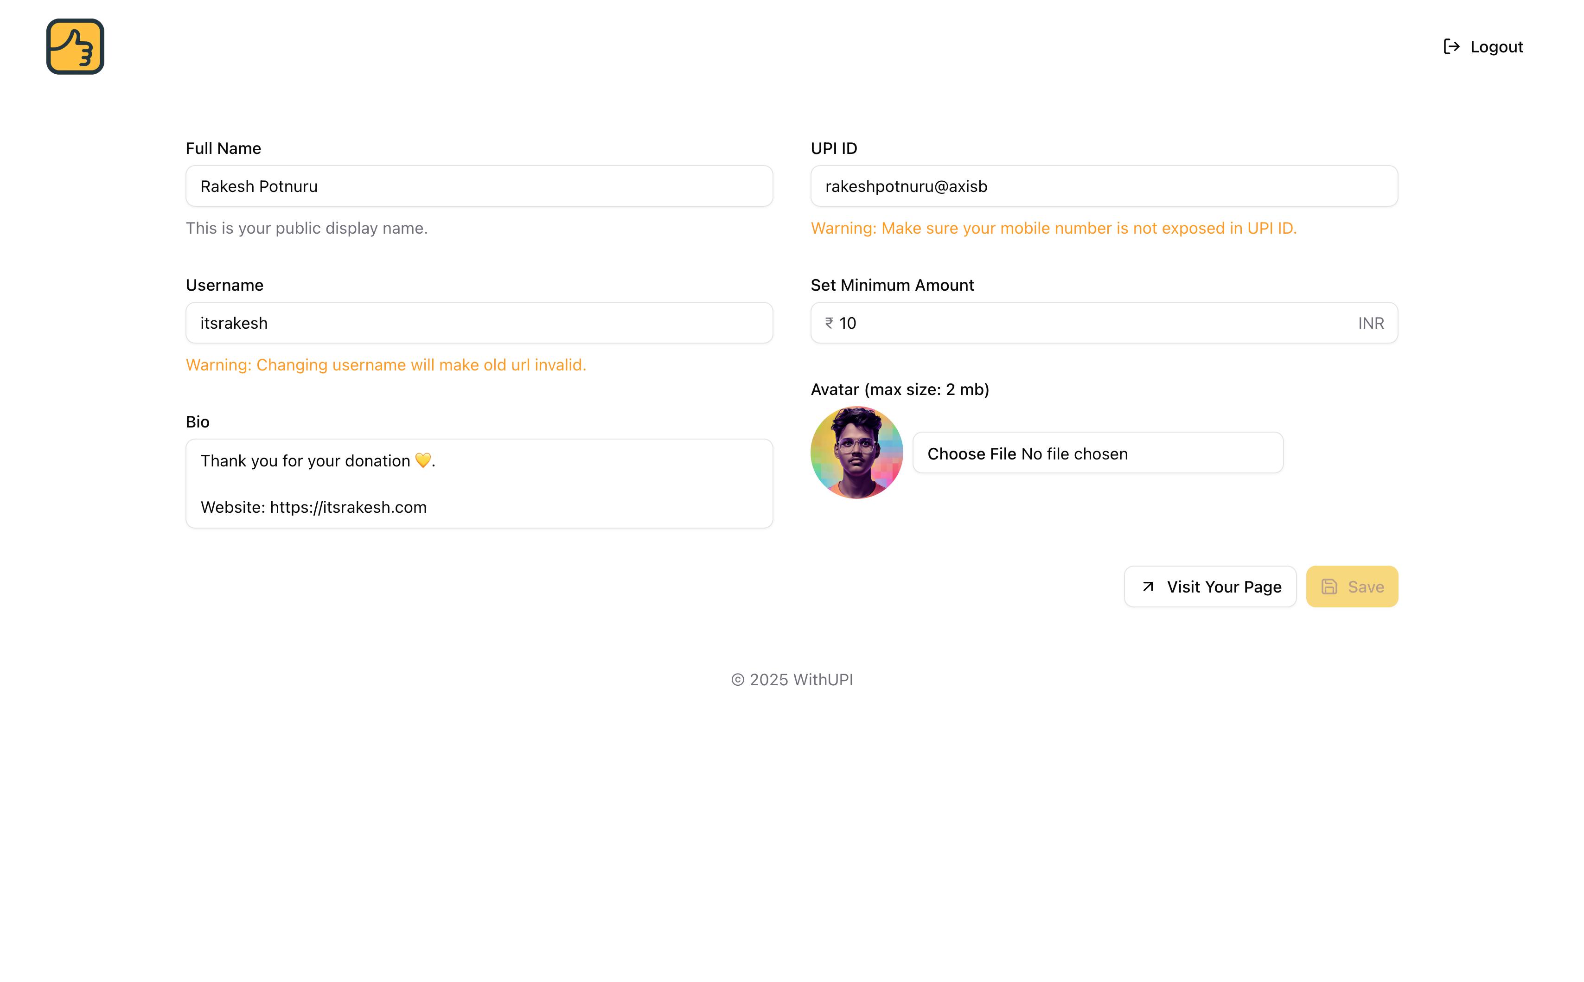Focus the Username field containing itsrakesh

[x=479, y=323]
